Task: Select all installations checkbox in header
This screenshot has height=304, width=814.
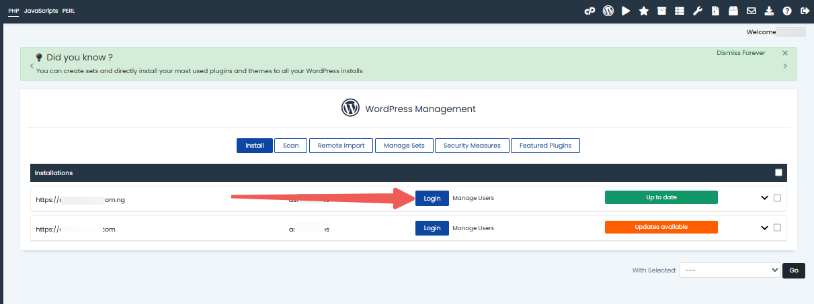Action: pyautogui.click(x=778, y=172)
